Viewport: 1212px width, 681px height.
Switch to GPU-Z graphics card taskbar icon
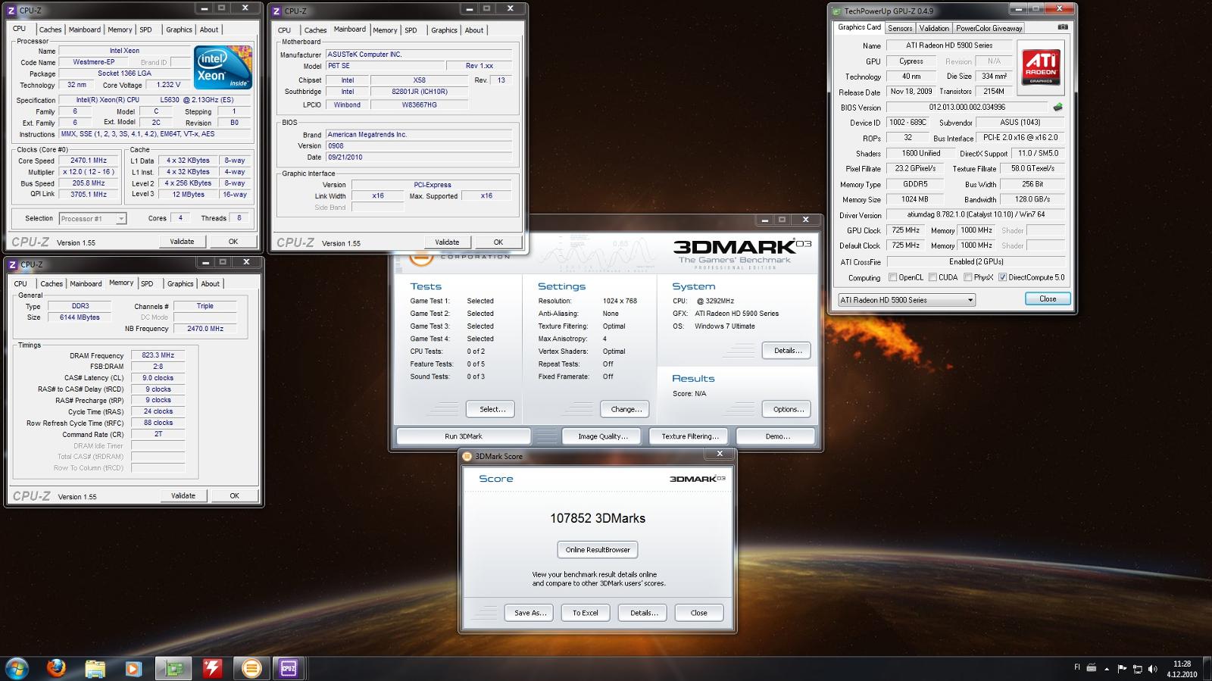tap(173, 668)
